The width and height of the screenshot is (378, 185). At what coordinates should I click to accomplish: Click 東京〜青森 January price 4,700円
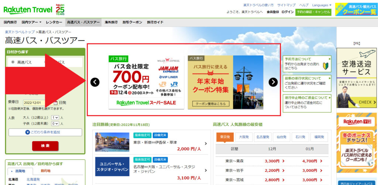pos(312,161)
